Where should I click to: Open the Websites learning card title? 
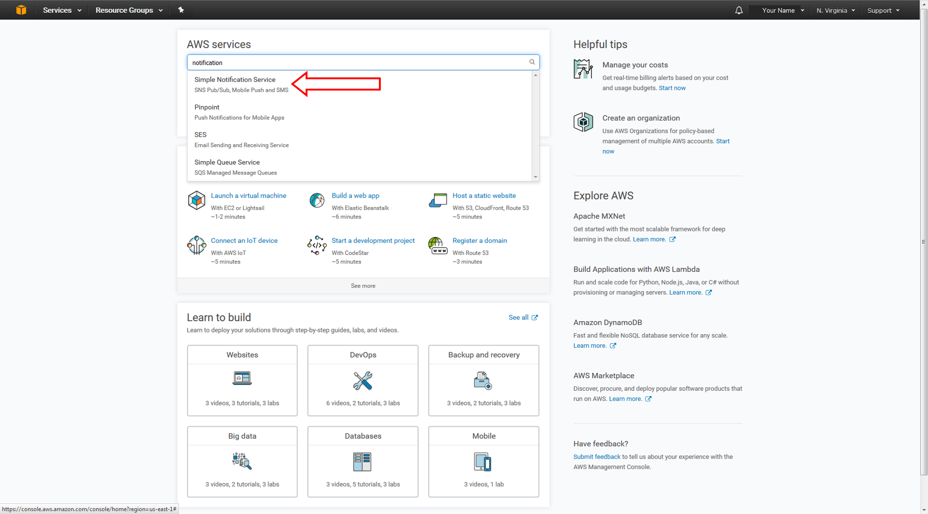pos(242,355)
